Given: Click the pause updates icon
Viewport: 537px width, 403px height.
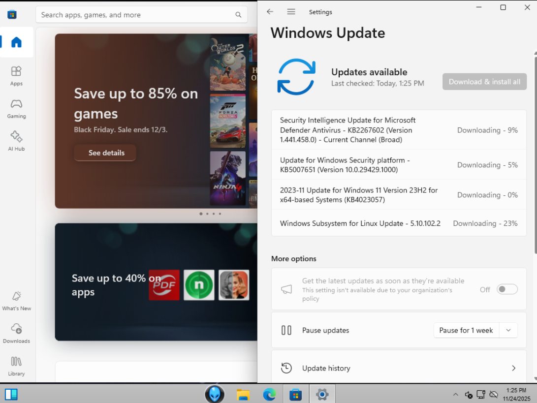Looking at the screenshot, I should coord(286,330).
